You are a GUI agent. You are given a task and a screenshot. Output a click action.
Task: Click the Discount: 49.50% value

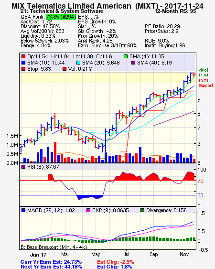pyautogui.click(x=40, y=26)
